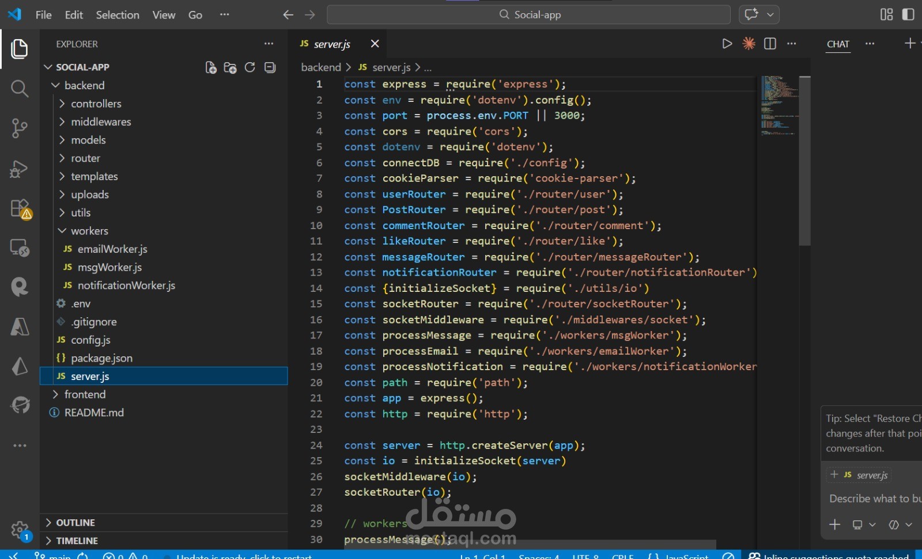
Task: Run the code with play button
Action: 727,44
